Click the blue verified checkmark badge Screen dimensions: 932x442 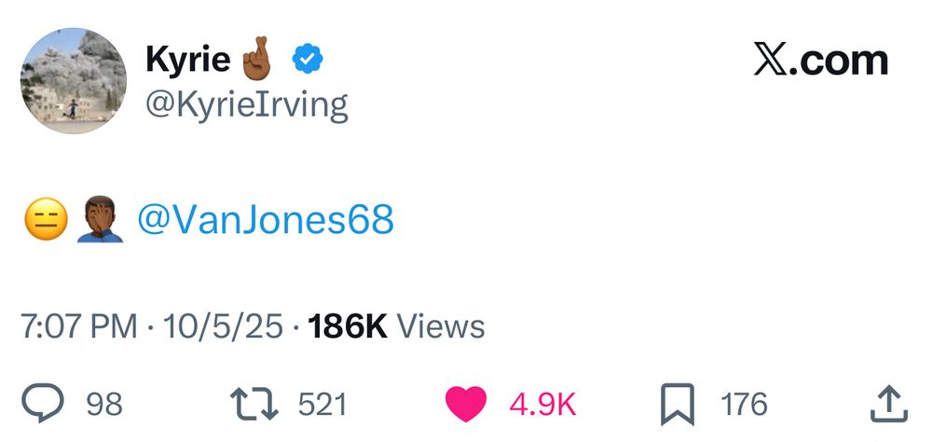308,61
